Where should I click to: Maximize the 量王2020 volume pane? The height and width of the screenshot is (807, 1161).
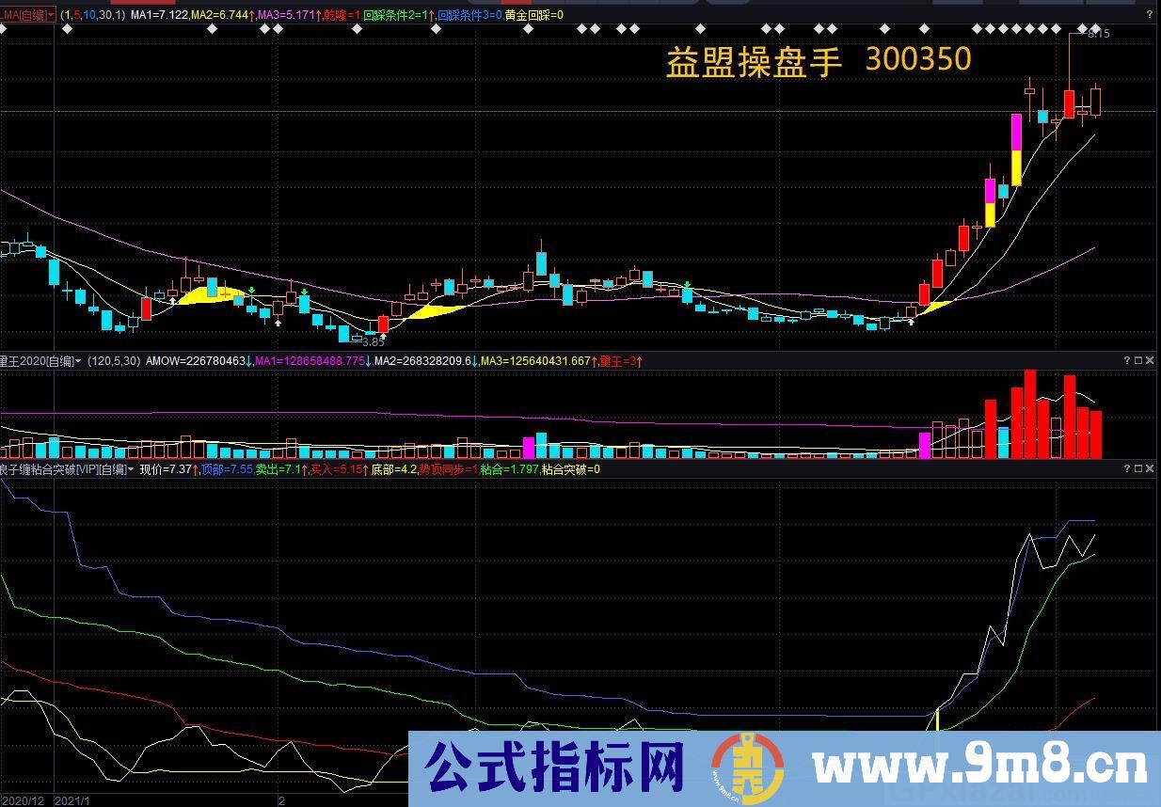tap(1138, 360)
